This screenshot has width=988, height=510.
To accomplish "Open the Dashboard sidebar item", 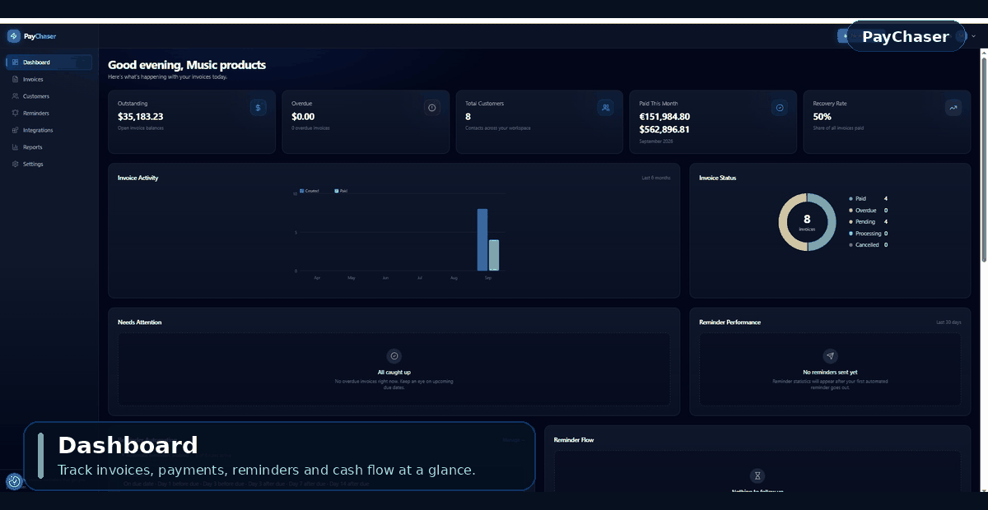I will coord(49,63).
